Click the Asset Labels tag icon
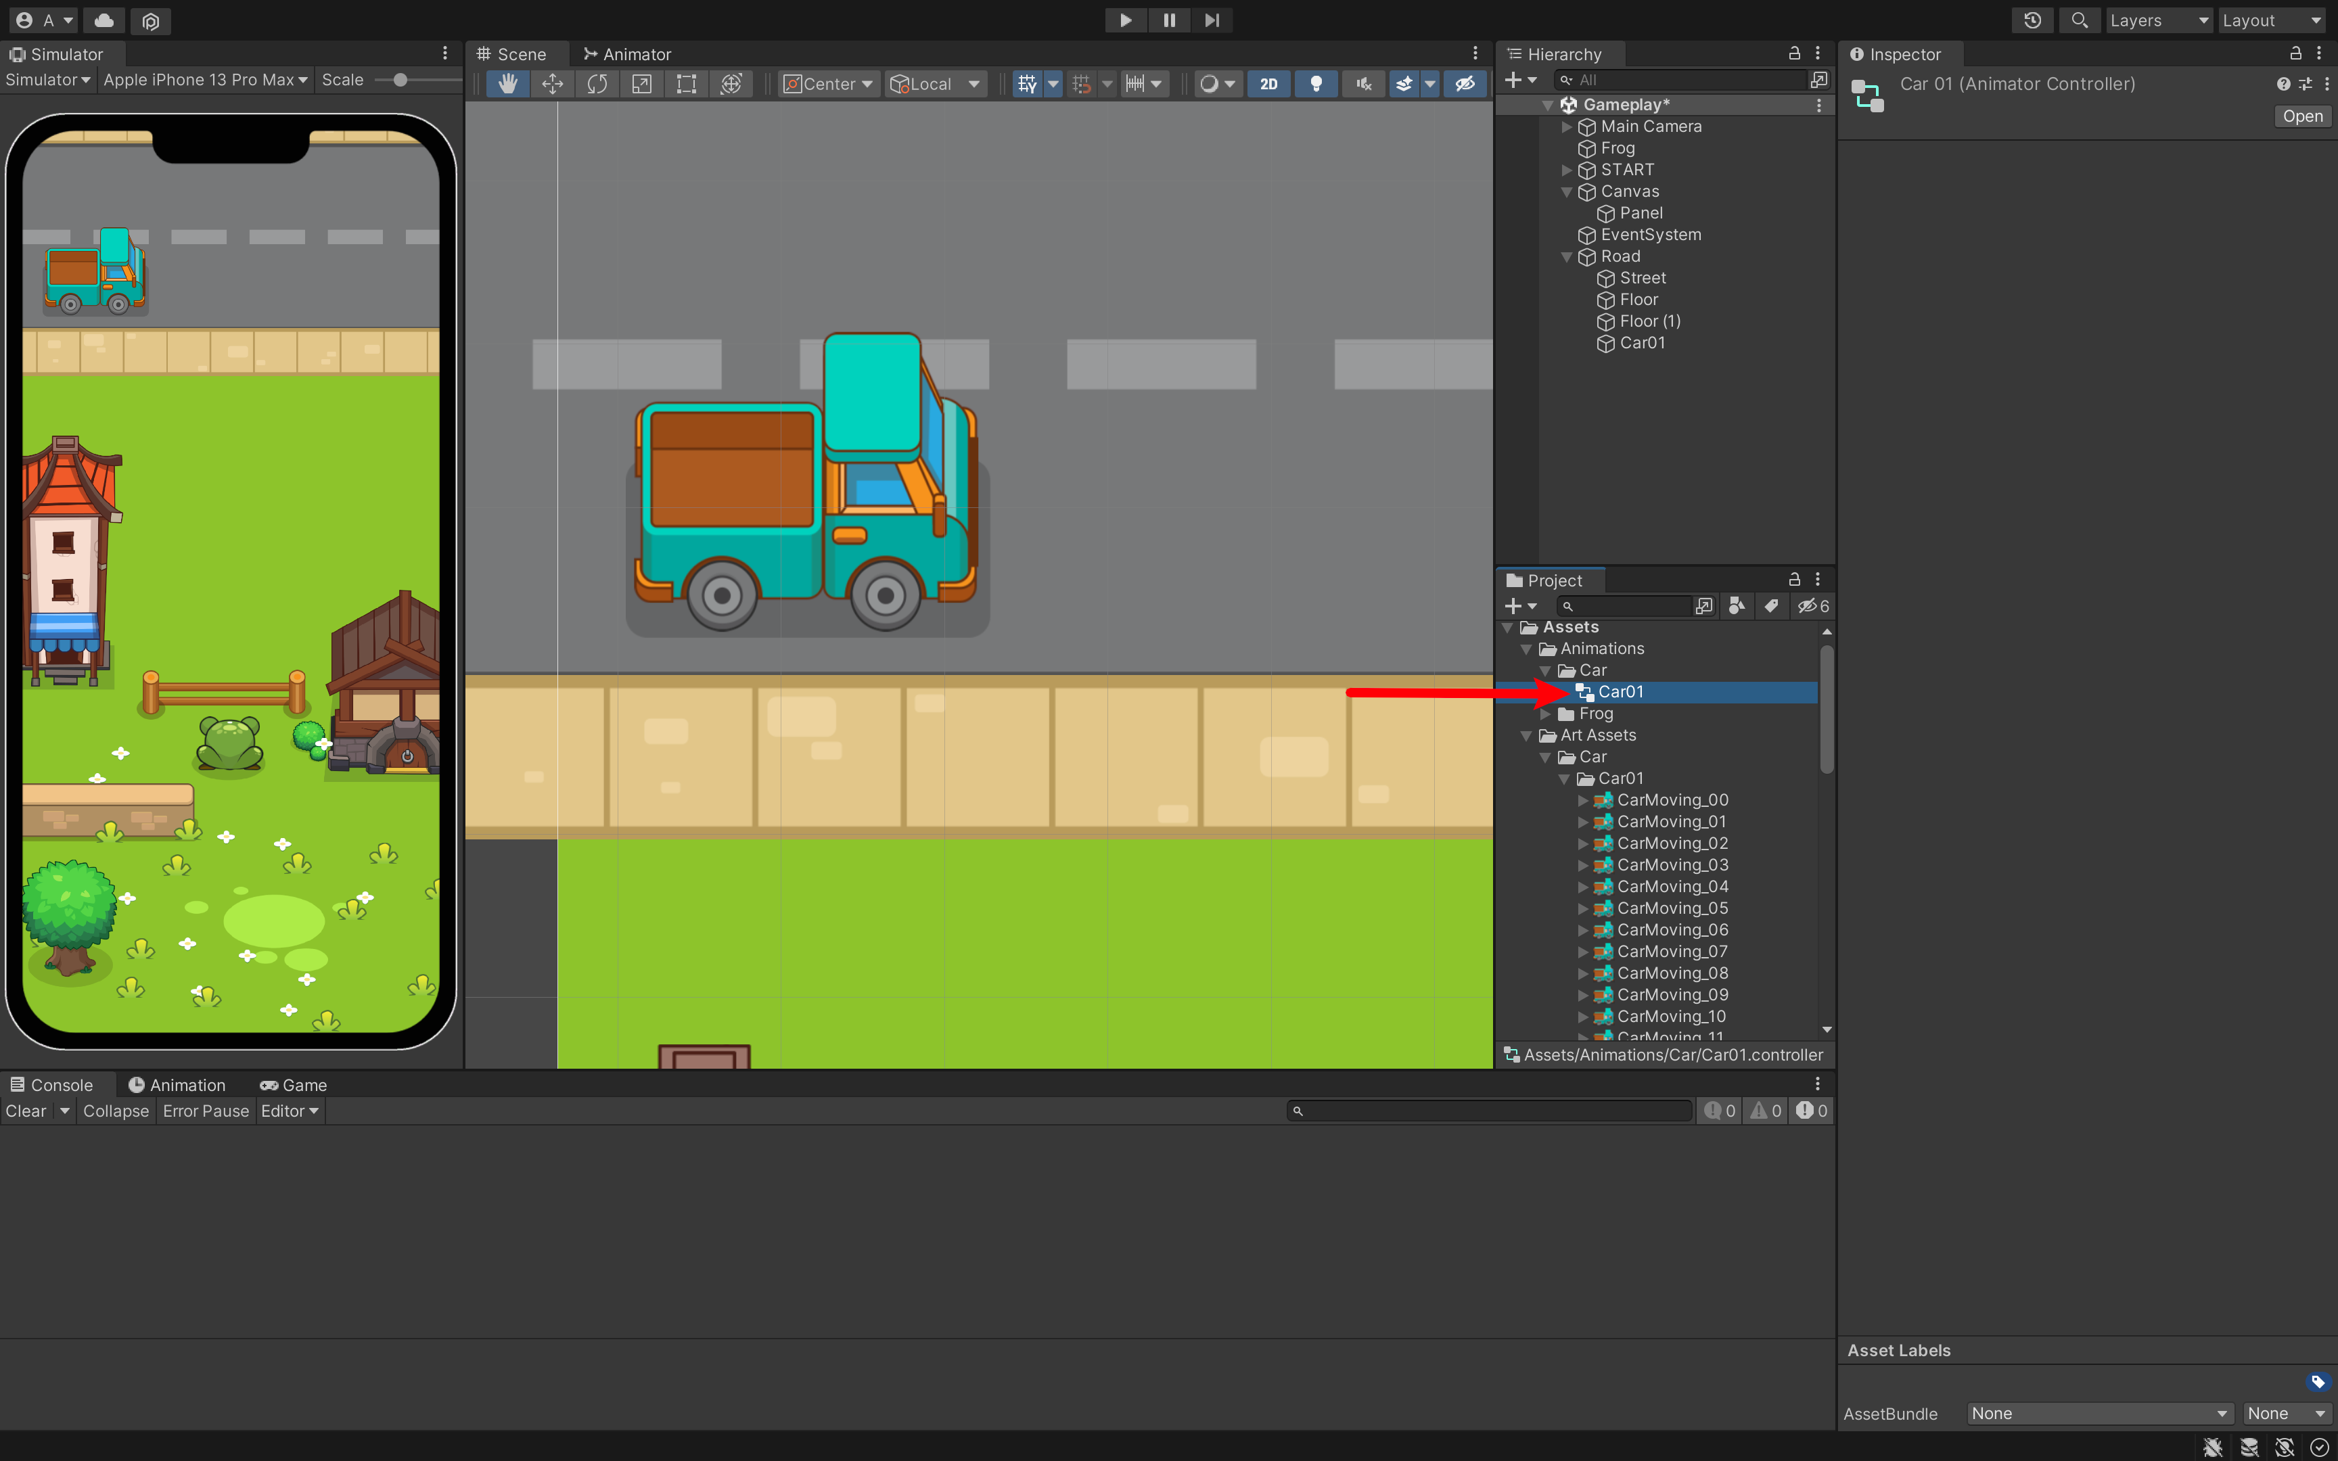 2318,1382
